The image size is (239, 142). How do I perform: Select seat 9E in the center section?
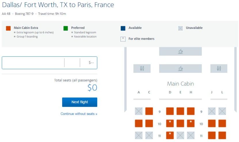(x=180, y=111)
